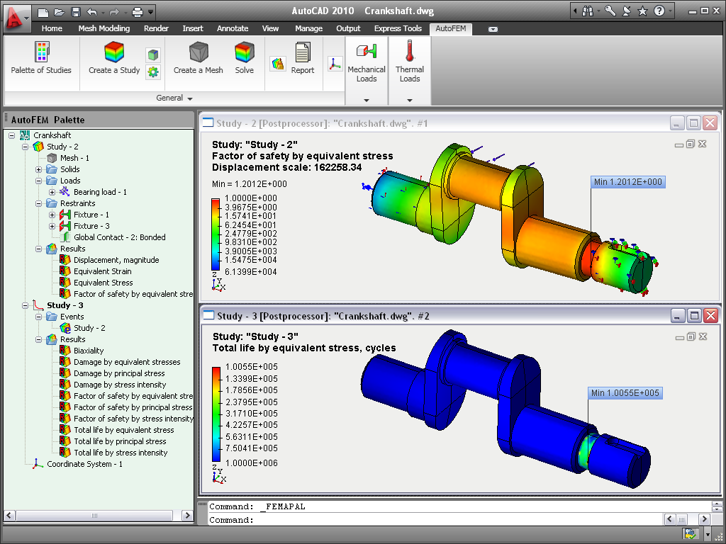The image size is (726, 544).
Task: Click the status bar tray icon at bottom right
Action: tap(691, 534)
